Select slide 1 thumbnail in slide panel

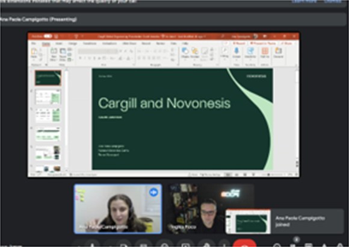click(x=48, y=78)
